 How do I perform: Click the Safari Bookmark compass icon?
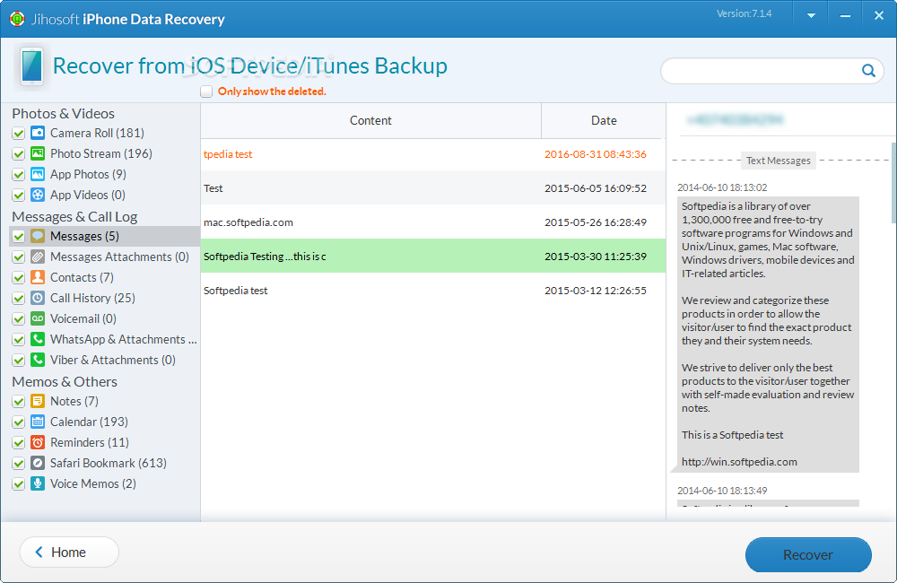(x=38, y=463)
